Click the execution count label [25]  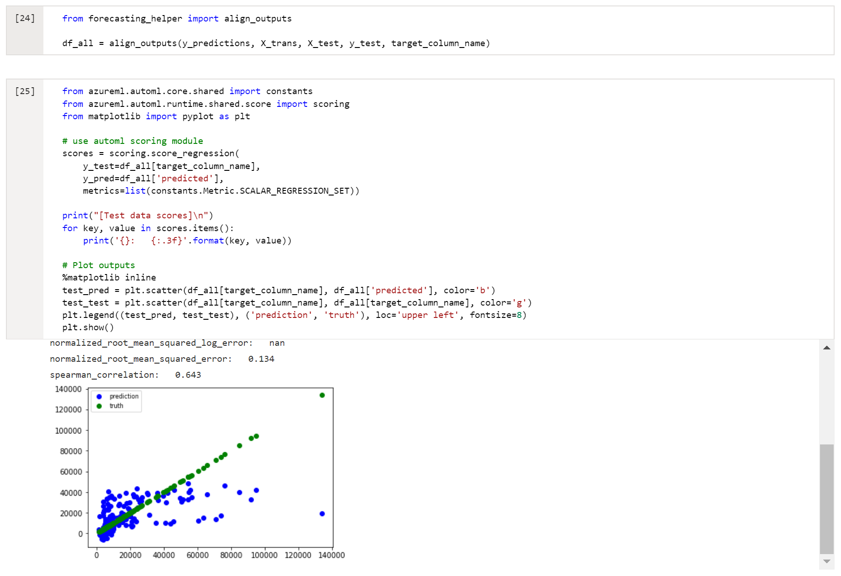tap(25, 91)
